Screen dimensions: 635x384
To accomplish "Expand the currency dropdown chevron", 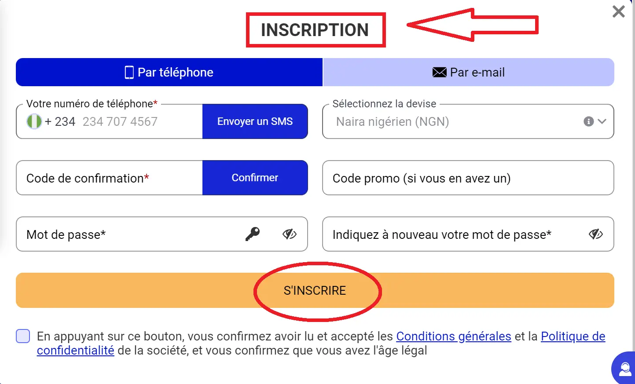I will 602,121.
